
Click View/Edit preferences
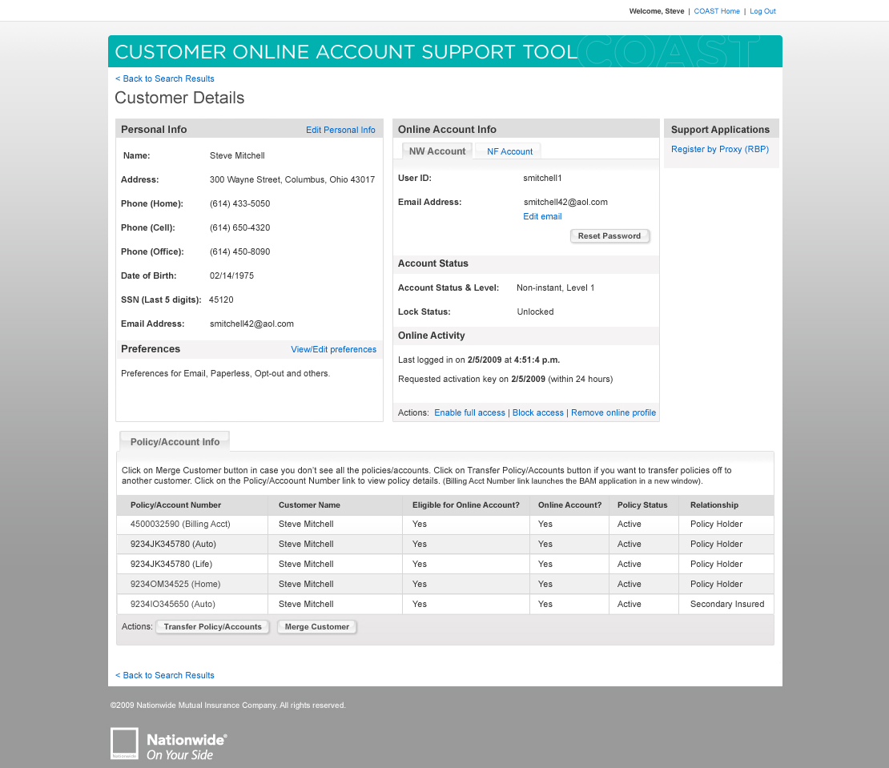tap(333, 349)
